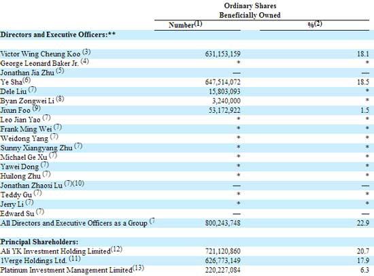Viewport: 374px width, 276px height.
Task: Select the 631,153,159 share count
Action: pos(223,54)
